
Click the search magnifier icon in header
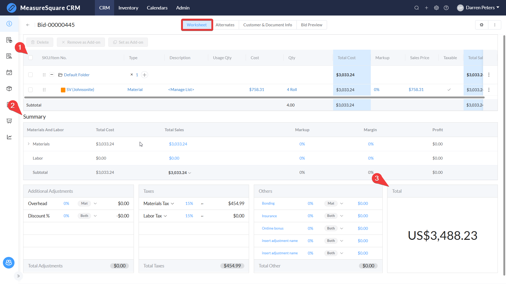tap(416, 8)
